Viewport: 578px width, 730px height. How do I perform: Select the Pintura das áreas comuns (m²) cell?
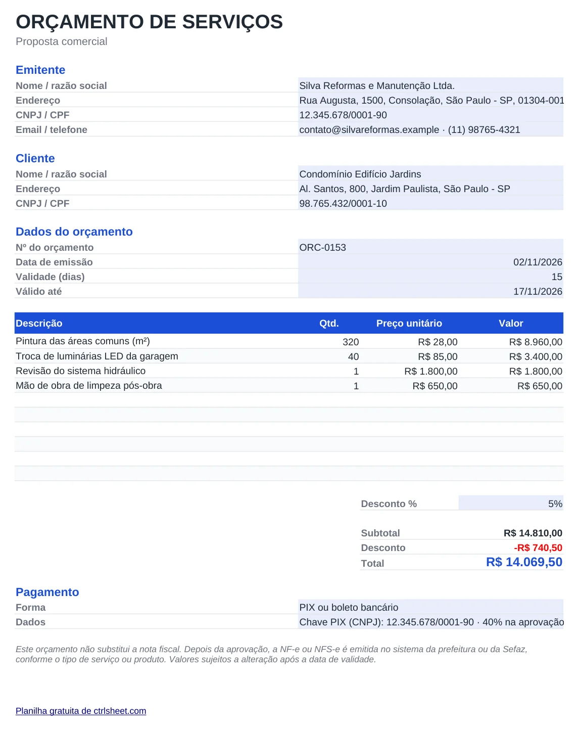click(x=156, y=341)
